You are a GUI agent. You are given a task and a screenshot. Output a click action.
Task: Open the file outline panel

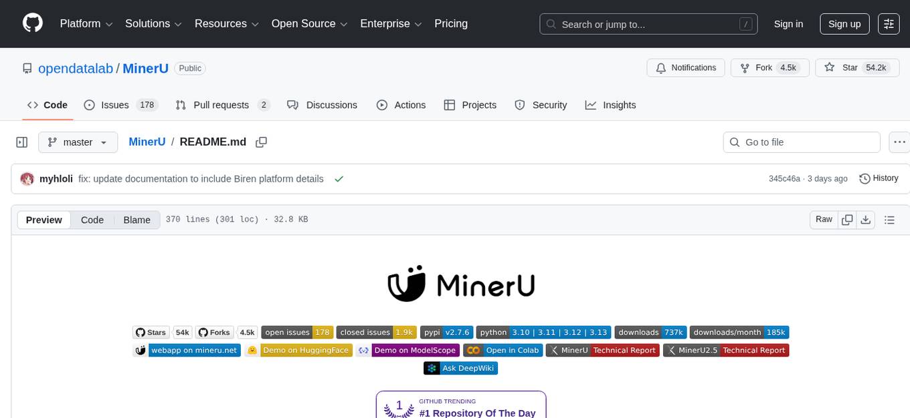pyautogui.click(x=890, y=219)
